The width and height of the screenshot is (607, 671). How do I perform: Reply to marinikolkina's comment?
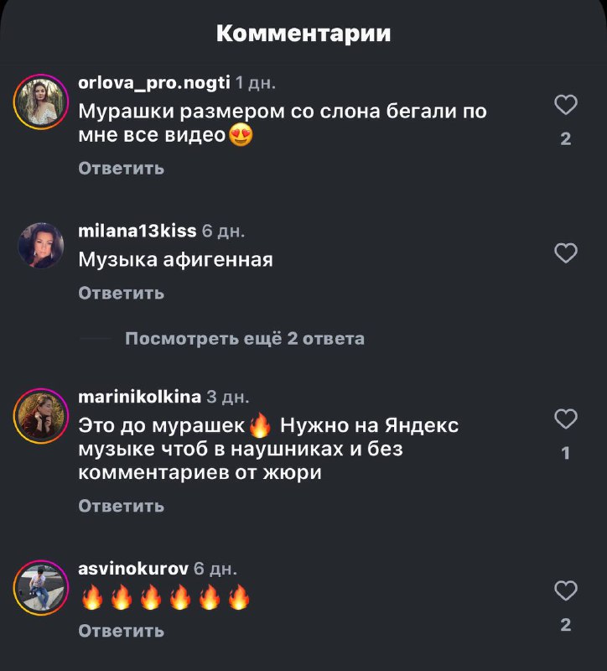coord(121,506)
